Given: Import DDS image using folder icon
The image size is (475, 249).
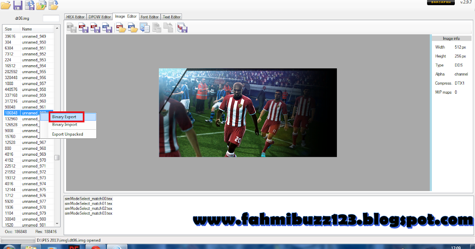Looking at the screenshot, I should tap(133, 28).
